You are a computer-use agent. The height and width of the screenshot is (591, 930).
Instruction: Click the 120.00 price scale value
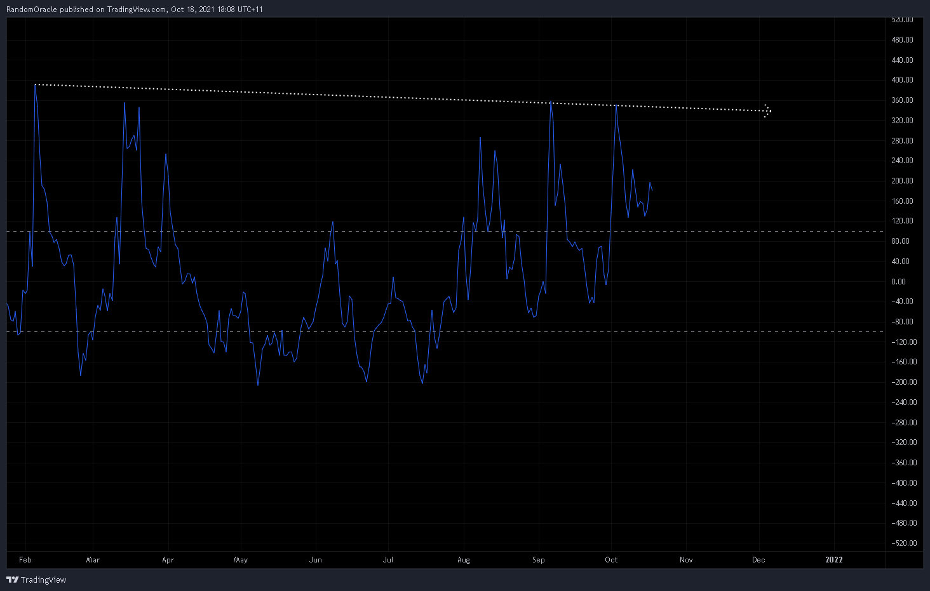tap(902, 221)
